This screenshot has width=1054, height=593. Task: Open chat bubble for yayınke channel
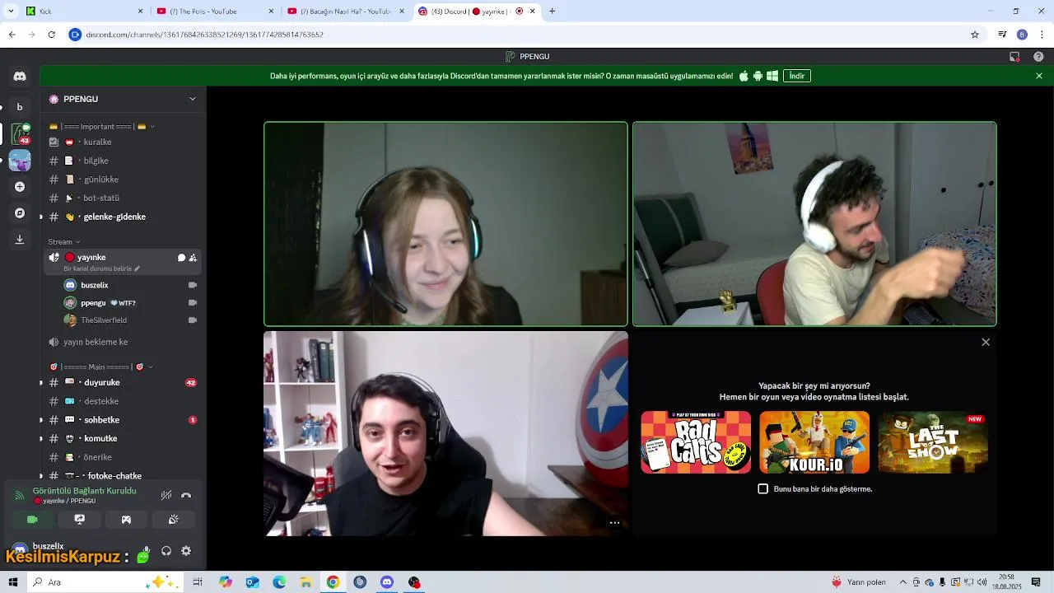181,258
